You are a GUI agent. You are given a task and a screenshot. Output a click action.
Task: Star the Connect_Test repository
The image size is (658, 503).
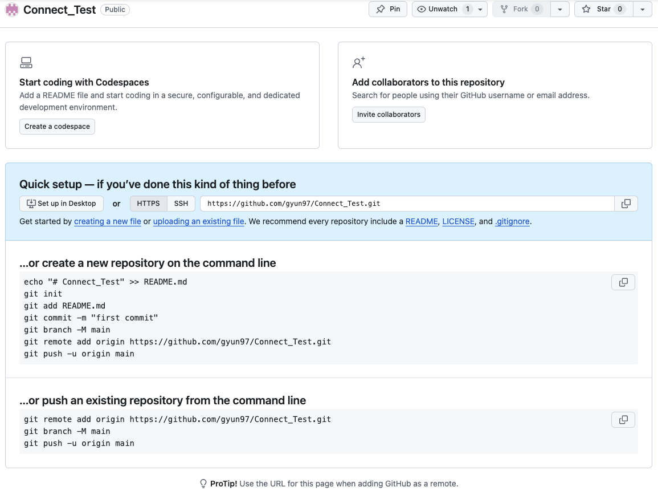click(603, 9)
